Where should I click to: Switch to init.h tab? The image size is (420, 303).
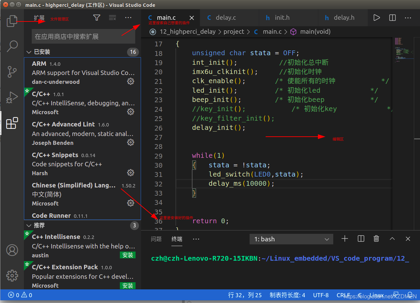tap(288, 18)
